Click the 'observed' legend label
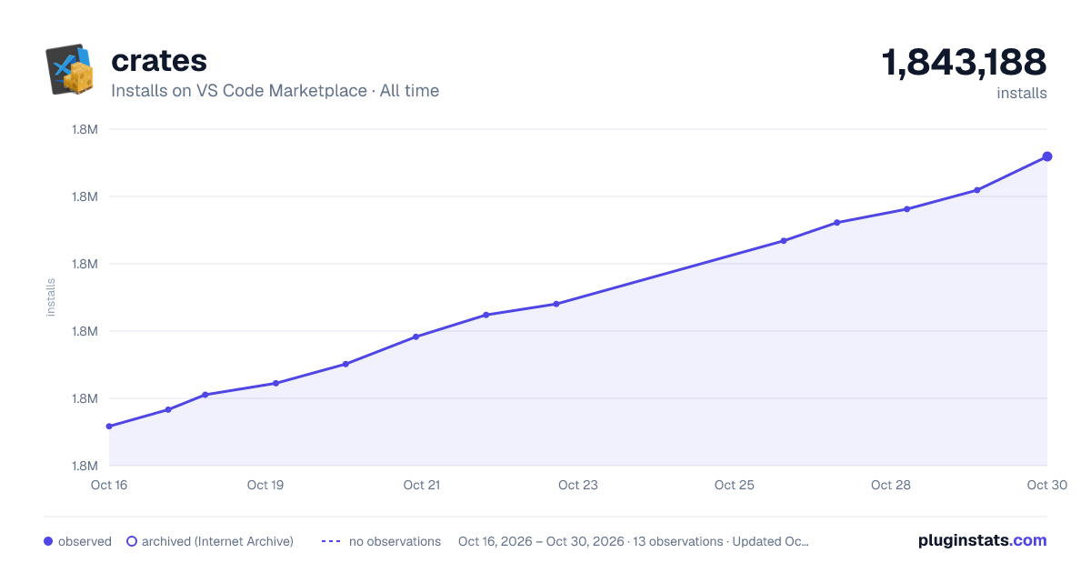1091x573 pixels. coord(85,541)
